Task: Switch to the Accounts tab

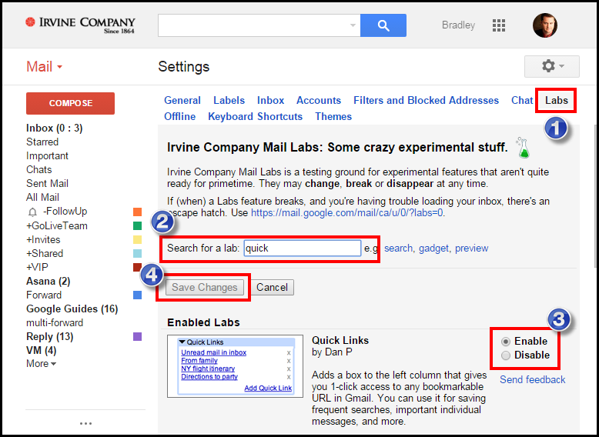Action: point(319,100)
